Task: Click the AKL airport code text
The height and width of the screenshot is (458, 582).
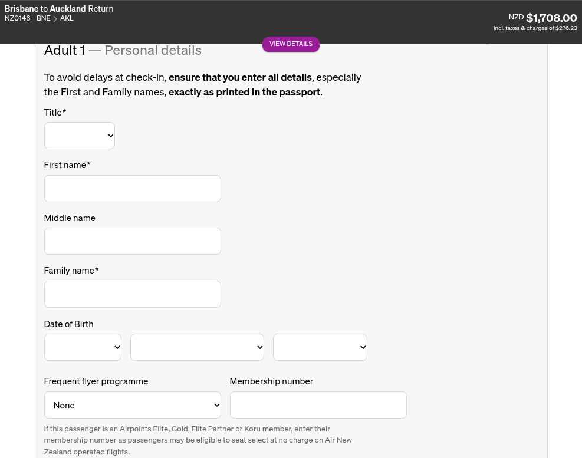Action: (67, 18)
